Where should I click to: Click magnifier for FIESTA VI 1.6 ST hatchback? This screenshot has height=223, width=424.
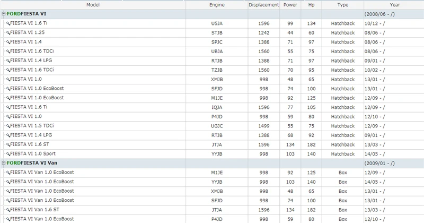coord(8,145)
